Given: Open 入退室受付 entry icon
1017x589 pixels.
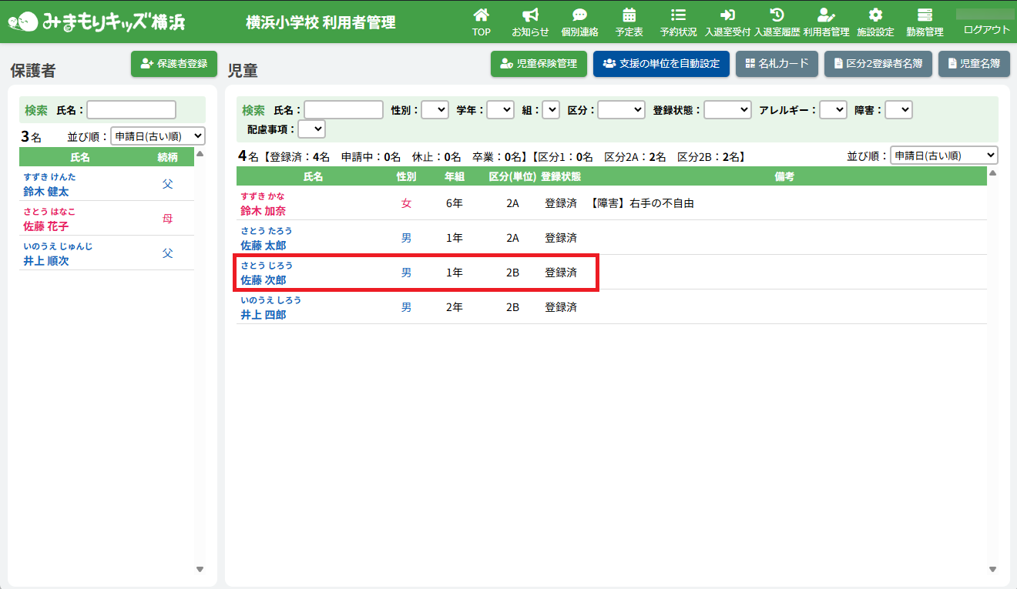Looking at the screenshot, I should point(727,15).
